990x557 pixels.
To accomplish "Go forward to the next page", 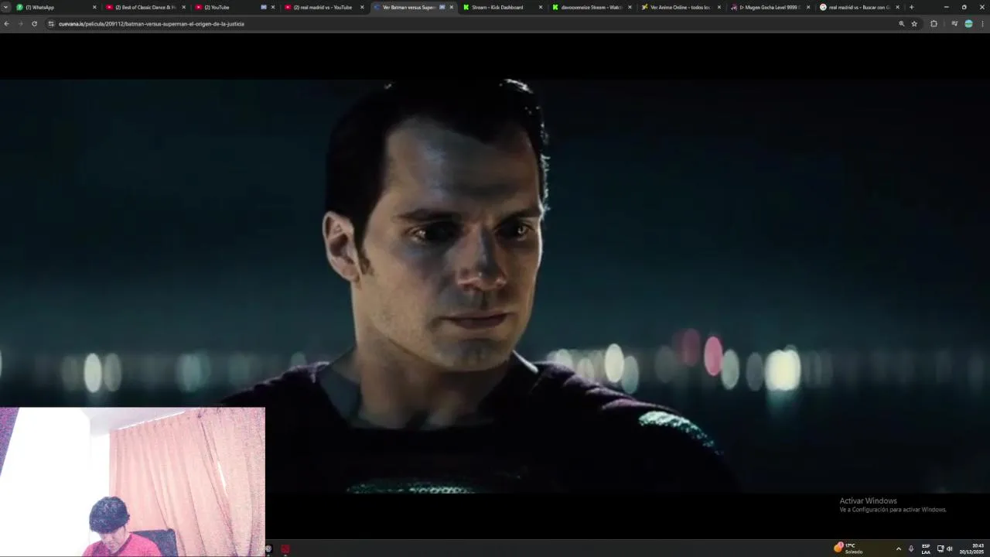I will point(20,24).
